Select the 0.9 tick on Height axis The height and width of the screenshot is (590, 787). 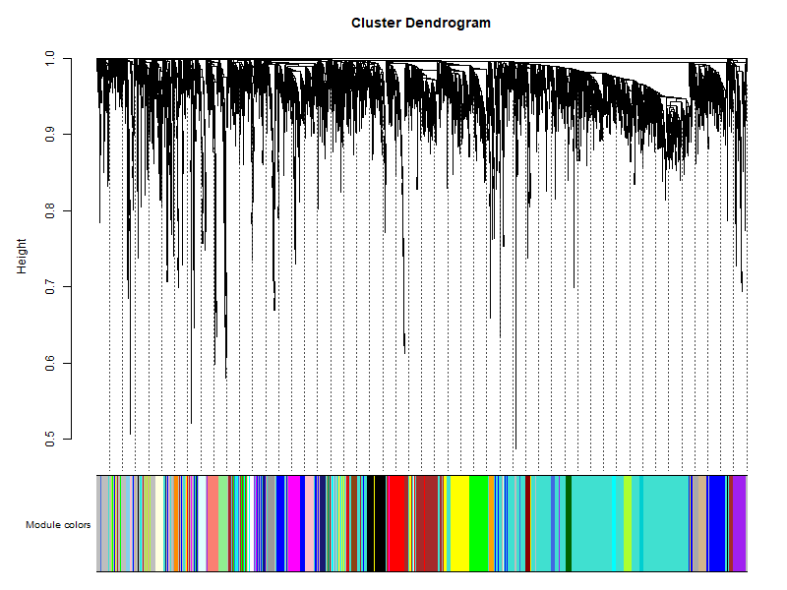50,135
